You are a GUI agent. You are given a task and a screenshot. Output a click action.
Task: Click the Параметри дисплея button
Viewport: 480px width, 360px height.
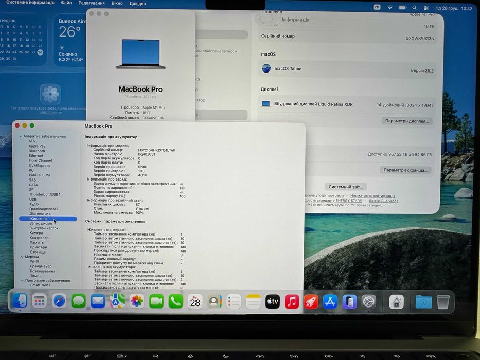(x=407, y=121)
